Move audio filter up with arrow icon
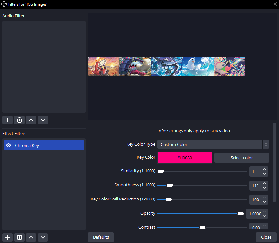Screen dimensions: 279x243 coord(31,120)
